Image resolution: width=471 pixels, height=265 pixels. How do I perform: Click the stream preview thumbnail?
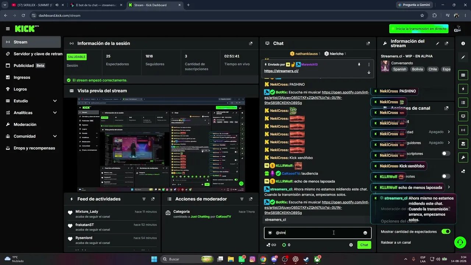[161, 145]
